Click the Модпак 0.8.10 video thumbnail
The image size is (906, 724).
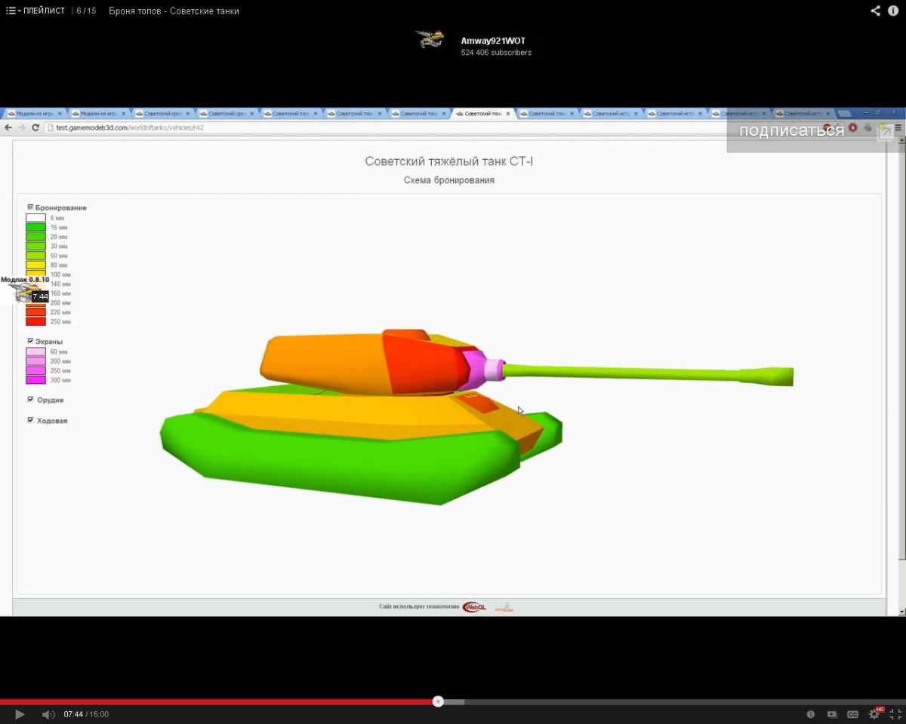[26, 290]
